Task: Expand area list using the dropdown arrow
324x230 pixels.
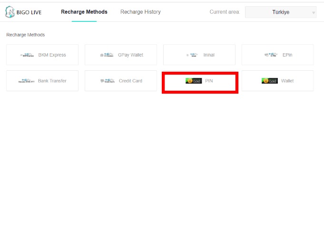Action: coord(314,13)
